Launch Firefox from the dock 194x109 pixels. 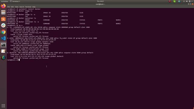click(3, 6)
